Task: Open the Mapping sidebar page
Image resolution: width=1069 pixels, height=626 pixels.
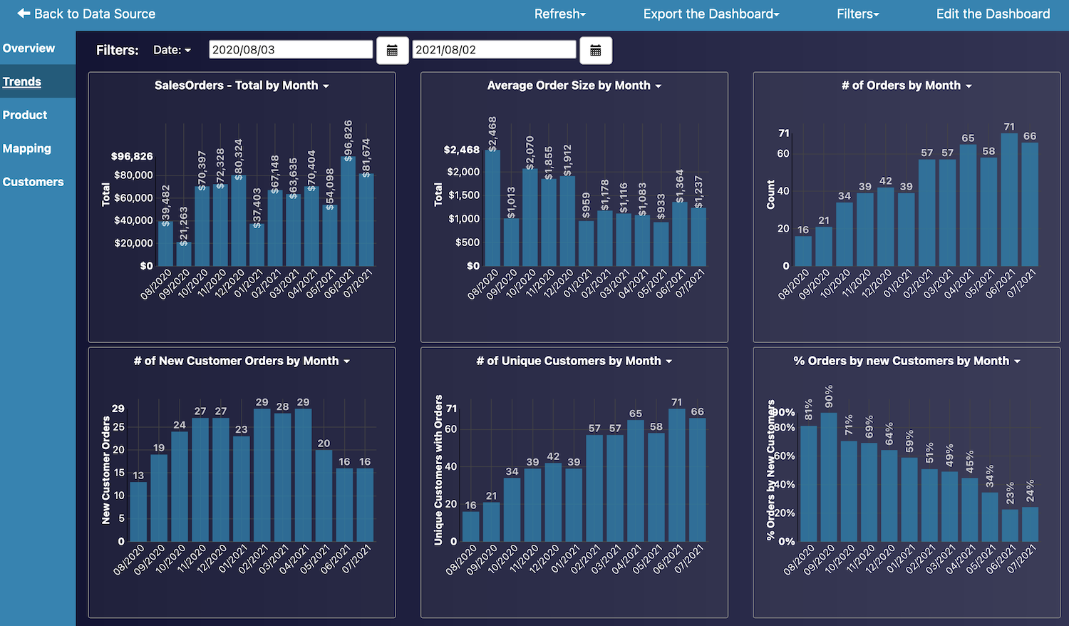Action: 27,148
